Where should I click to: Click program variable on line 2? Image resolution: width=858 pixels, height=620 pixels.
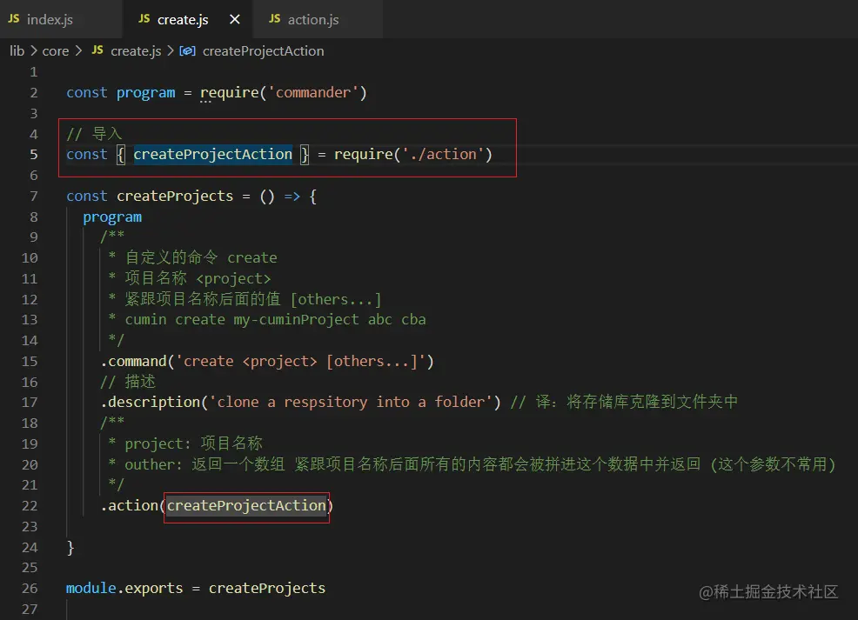click(145, 92)
